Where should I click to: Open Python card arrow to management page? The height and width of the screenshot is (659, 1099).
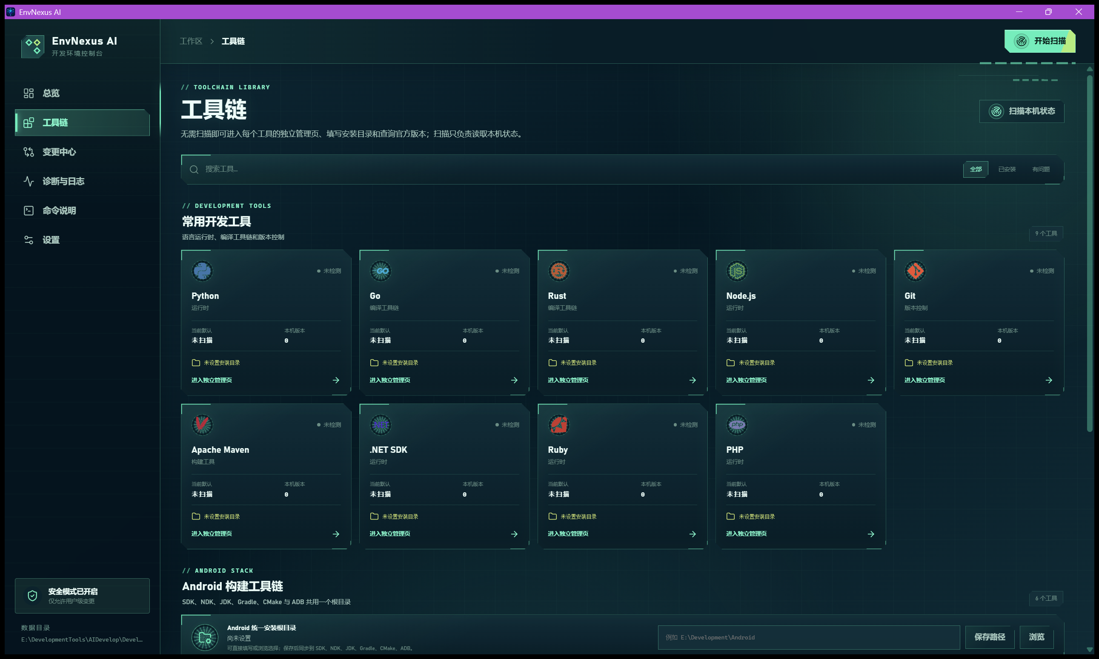pyautogui.click(x=336, y=380)
